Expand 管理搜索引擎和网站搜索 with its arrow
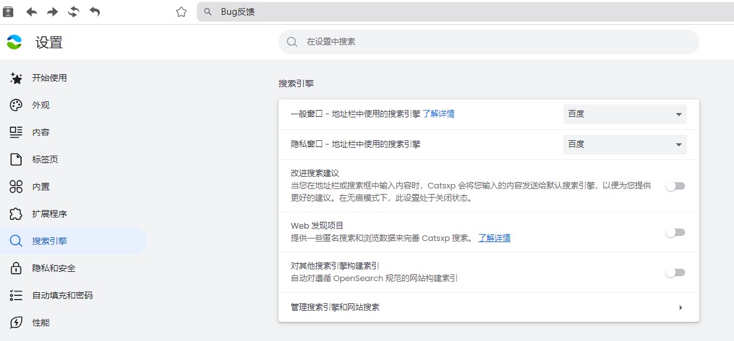Image resolution: width=734 pixels, height=341 pixels. click(681, 308)
